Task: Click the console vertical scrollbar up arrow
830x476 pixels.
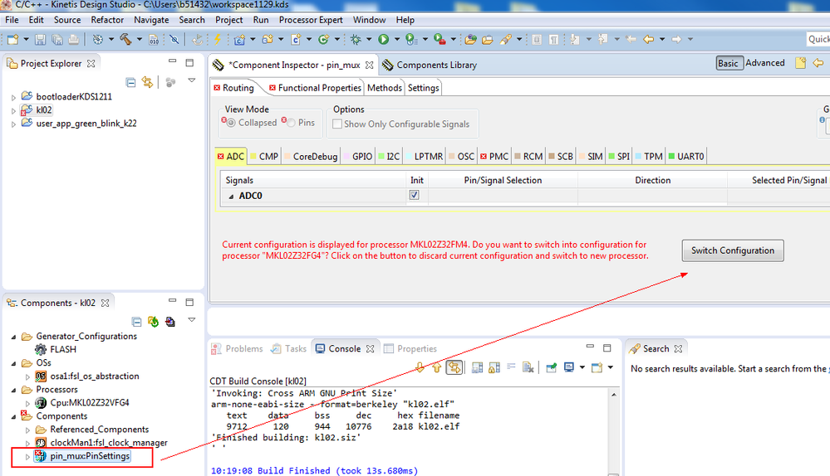Action: tap(613, 395)
